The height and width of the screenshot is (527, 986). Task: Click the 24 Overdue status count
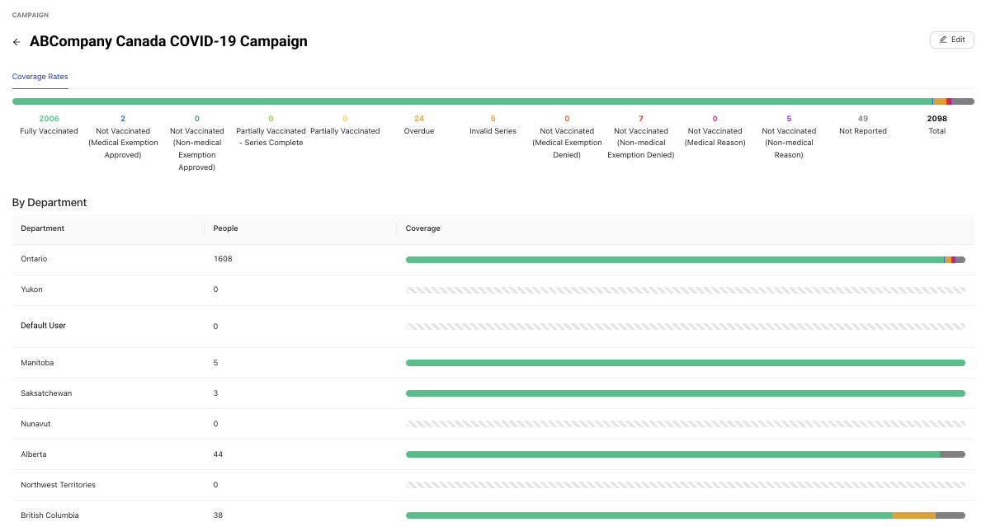pos(418,118)
